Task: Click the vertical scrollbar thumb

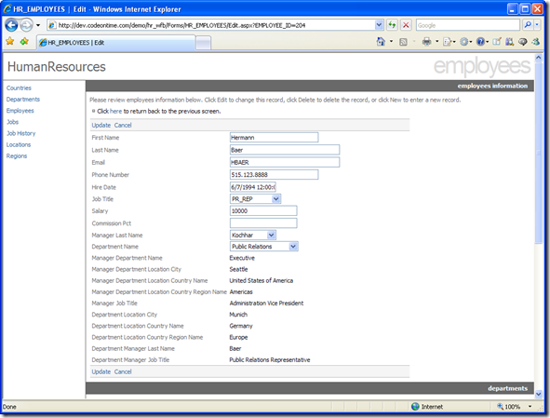Action: point(539,153)
